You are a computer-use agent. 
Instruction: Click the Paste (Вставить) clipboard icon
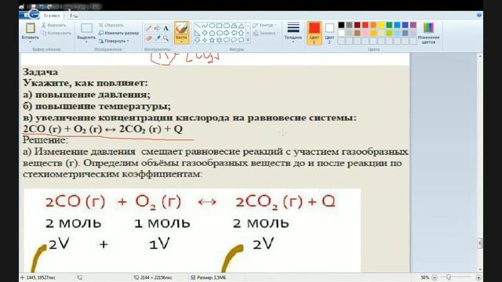coord(31,28)
